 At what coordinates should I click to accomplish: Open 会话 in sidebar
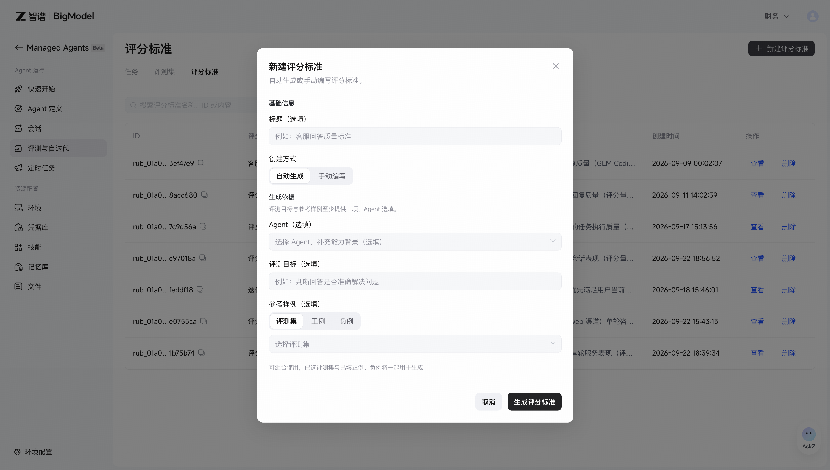tap(58, 128)
